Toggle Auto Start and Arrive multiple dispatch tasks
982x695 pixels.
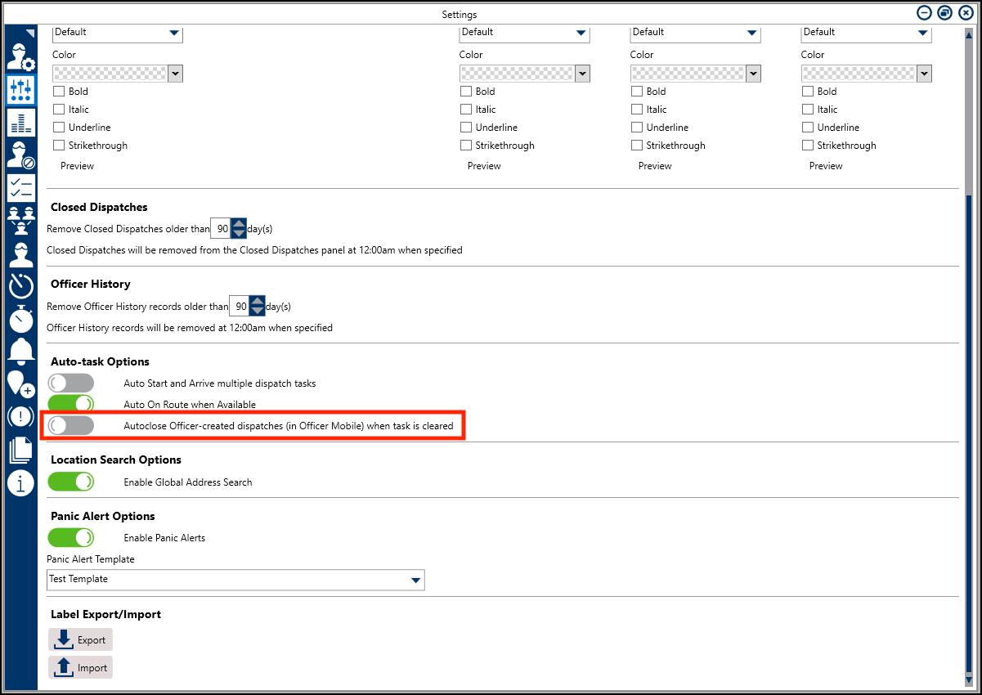point(70,382)
